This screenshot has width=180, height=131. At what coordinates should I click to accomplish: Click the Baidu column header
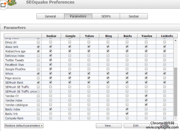[x=128, y=36]
